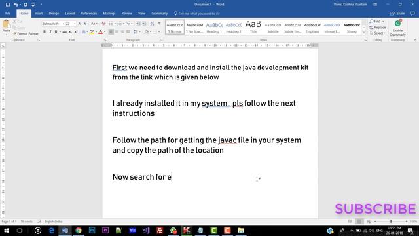Viewport: 419px width, 236px height.
Task: Click the Share button
Action: 397,13
